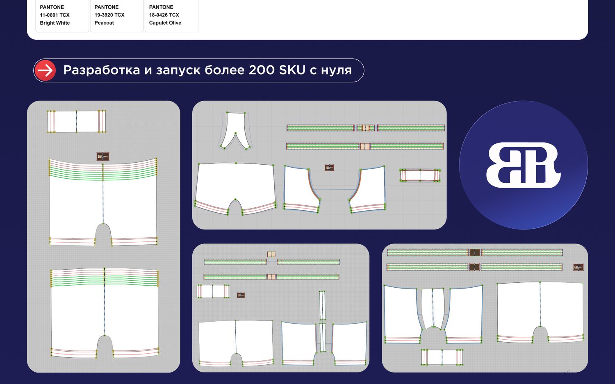Screen dimensions: 615x384
Task: Select the Peacoat Pantone card
Action: pos(117,16)
